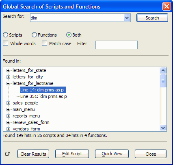Expand the letters_for_state node
173x165 pixels.
click(8, 70)
